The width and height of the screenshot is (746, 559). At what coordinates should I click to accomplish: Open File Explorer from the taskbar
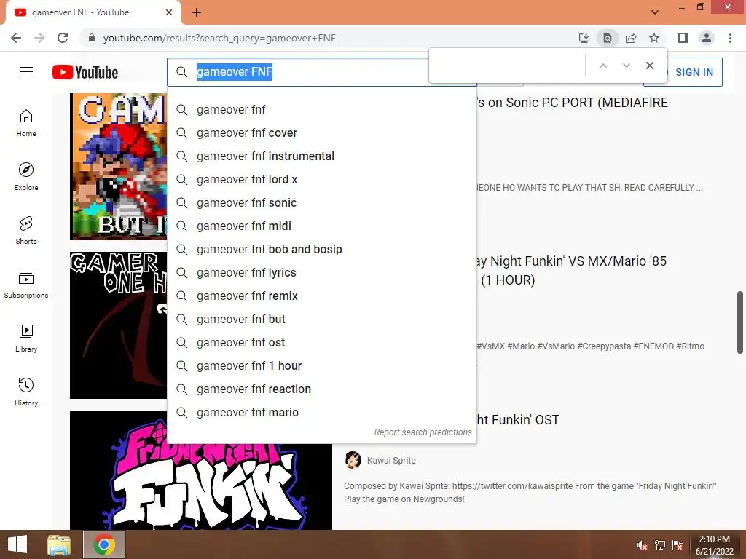pos(59,544)
